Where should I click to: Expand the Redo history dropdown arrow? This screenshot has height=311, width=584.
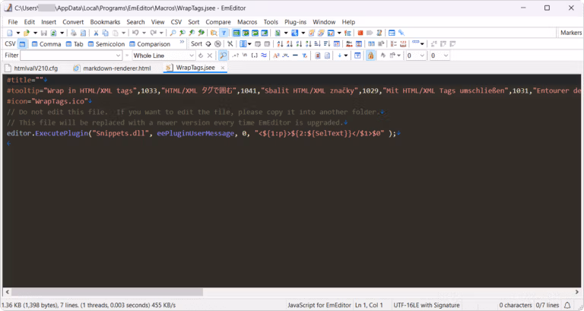[x=161, y=33]
